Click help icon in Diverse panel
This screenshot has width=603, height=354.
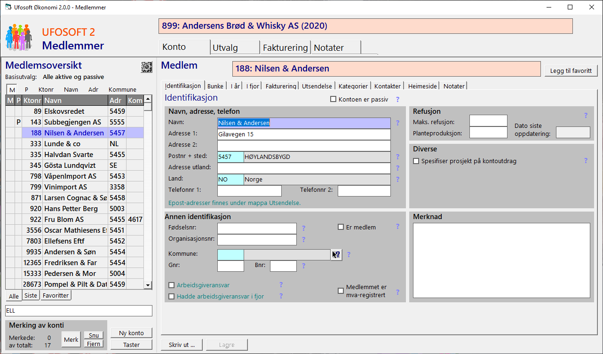(586, 160)
